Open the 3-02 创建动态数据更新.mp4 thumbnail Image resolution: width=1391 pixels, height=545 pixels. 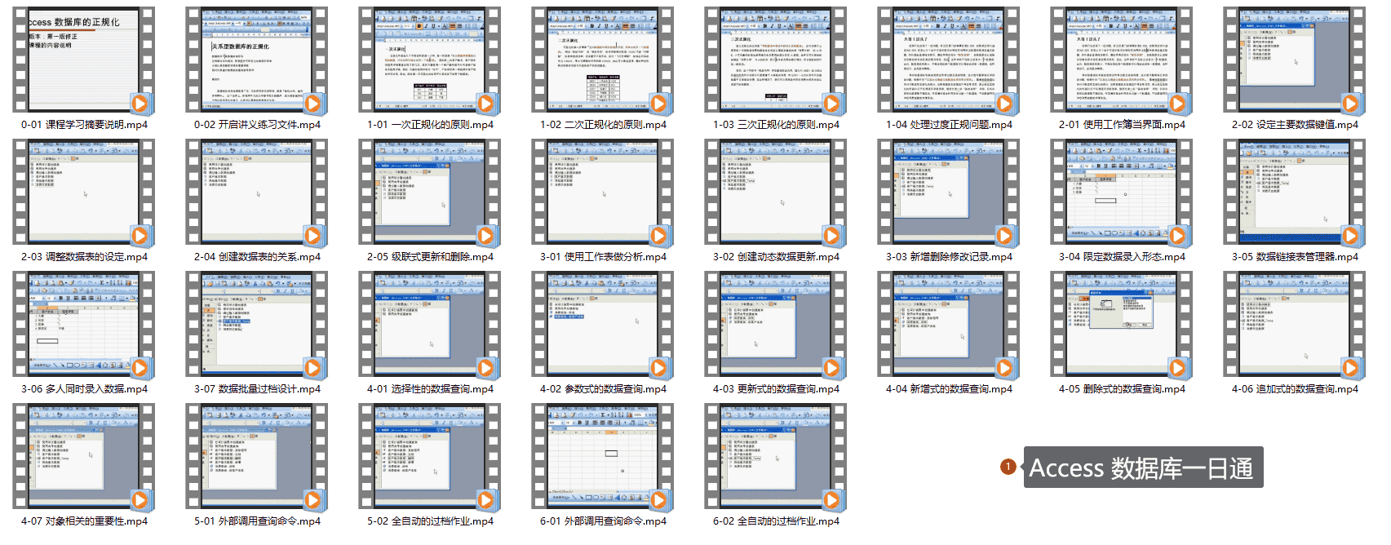775,192
